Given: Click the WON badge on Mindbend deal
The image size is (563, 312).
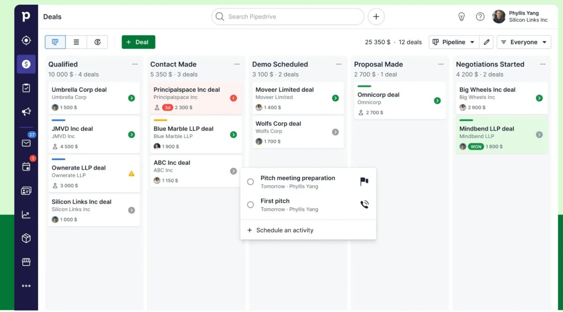Looking at the screenshot, I should point(476,146).
